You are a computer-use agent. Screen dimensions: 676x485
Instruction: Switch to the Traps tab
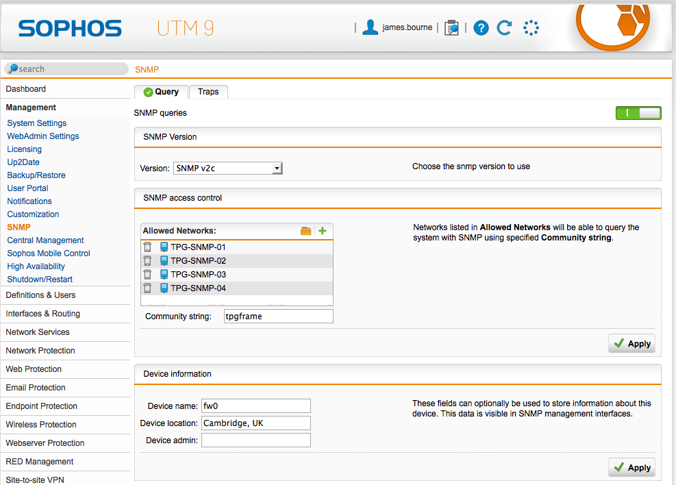pyautogui.click(x=208, y=92)
